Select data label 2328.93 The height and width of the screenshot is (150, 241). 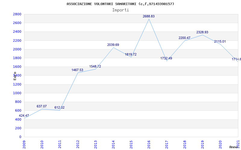(202, 32)
